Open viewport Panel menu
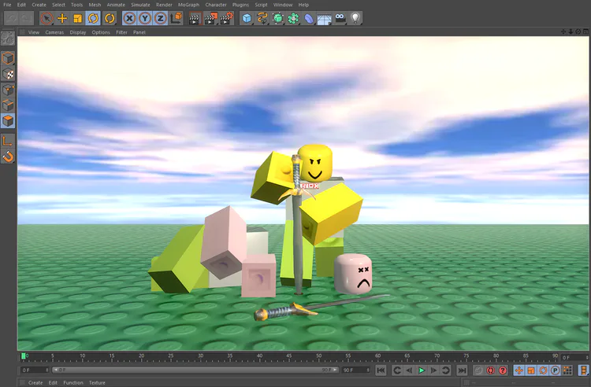This screenshot has width=591, height=387. [139, 32]
